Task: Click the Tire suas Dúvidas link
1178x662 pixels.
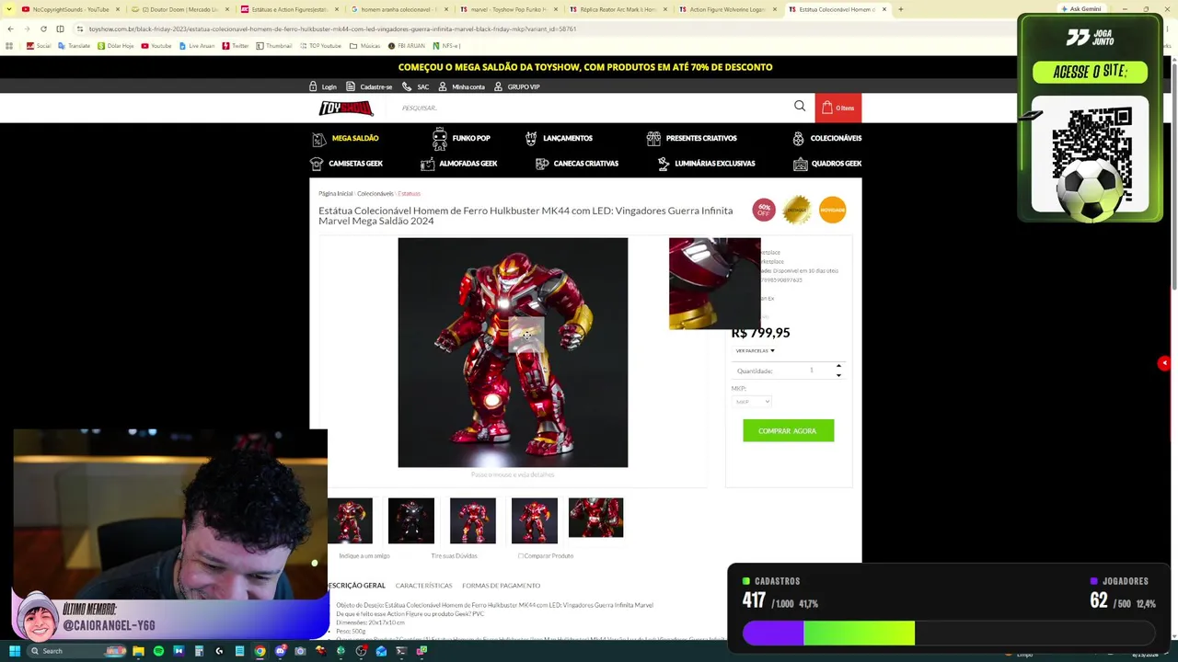Action: tap(454, 555)
